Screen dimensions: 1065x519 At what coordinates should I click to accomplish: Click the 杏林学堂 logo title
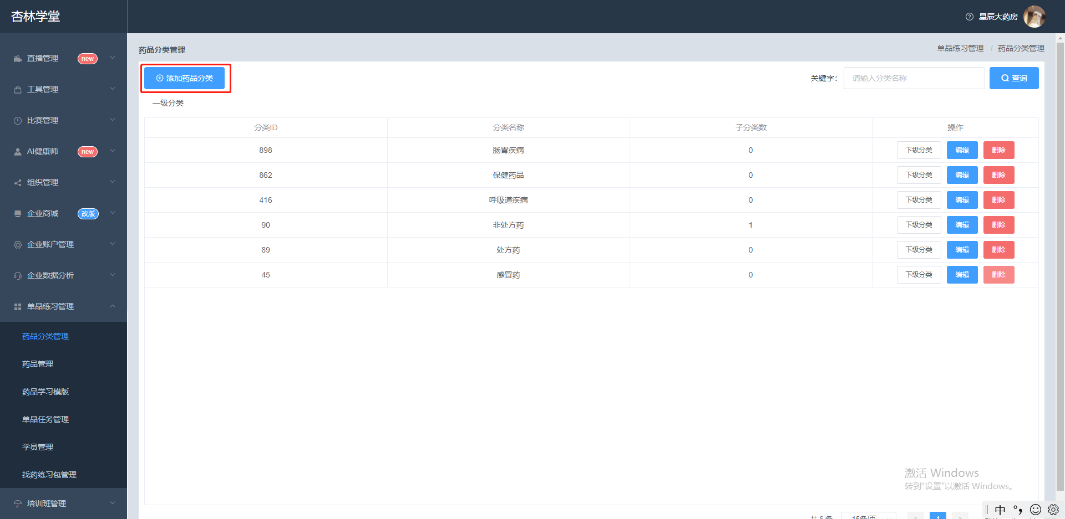pyautogui.click(x=35, y=17)
